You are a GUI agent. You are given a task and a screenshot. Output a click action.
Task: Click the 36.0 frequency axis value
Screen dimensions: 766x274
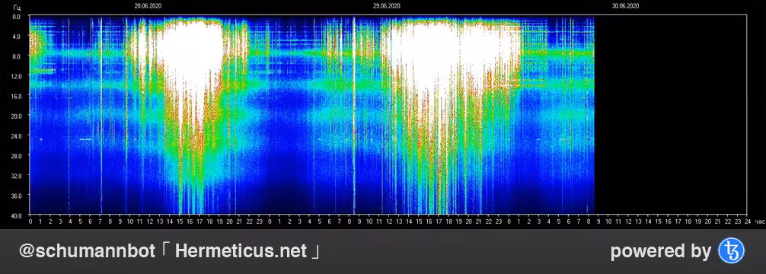tap(17, 195)
